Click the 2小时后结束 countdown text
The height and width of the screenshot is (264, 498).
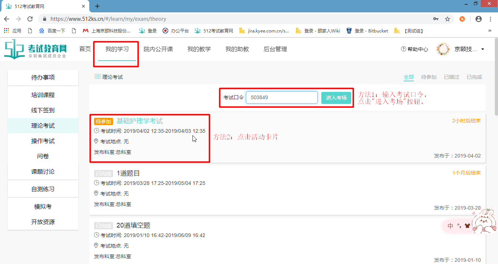pos(467,121)
